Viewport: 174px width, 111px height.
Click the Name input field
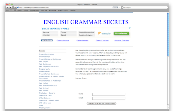pos(109,94)
